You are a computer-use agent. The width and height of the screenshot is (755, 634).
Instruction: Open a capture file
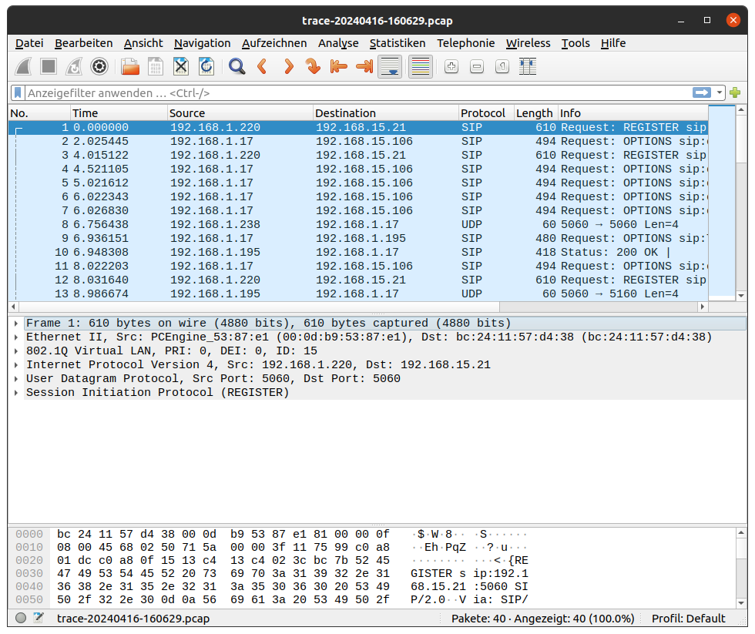(x=129, y=67)
